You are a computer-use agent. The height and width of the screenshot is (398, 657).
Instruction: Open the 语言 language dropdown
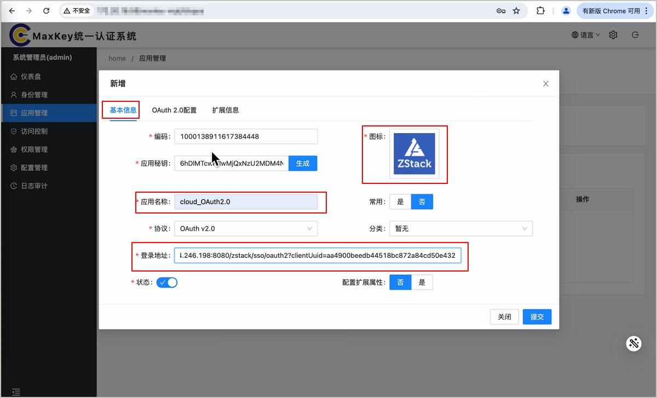[586, 34]
